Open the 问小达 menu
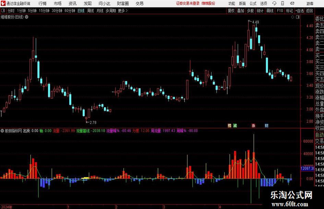 click(x=104, y=3)
